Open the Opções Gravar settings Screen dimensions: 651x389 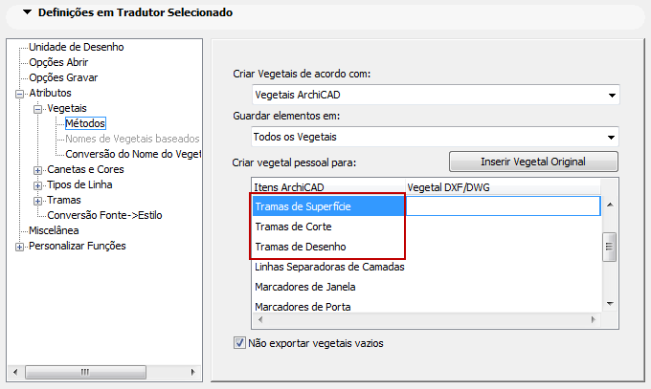[65, 77]
